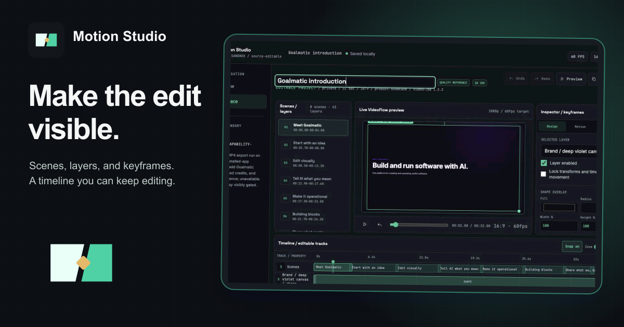Image resolution: width=624 pixels, height=327 pixels.
Task: Click the 04 badge of Tell AI what you mean
Action: click(x=285, y=181)
